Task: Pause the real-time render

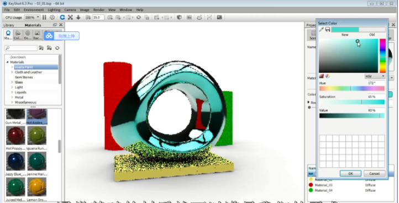Action: (x=44, y=17)
